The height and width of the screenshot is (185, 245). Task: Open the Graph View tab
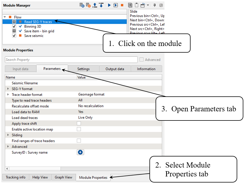(63, 177)
